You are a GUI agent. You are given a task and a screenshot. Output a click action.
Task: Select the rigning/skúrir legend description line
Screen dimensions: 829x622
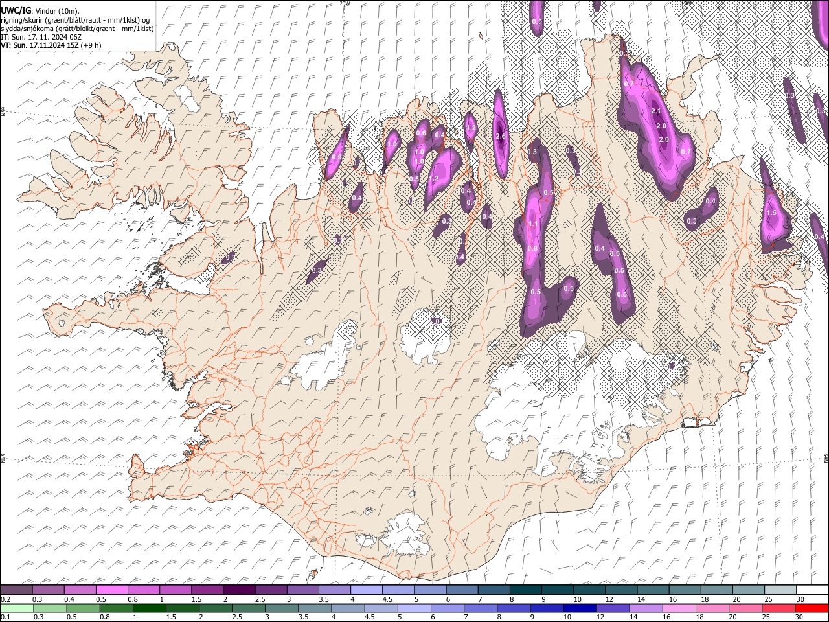point(76,19)
